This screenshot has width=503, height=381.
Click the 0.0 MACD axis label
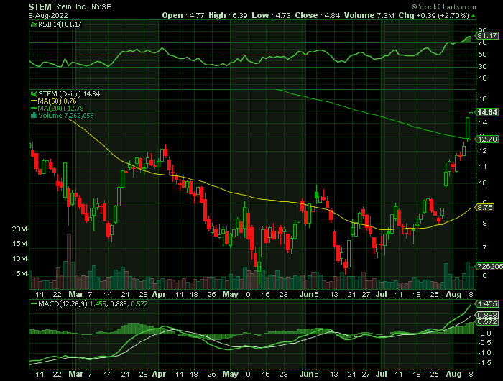coord(486,333)
